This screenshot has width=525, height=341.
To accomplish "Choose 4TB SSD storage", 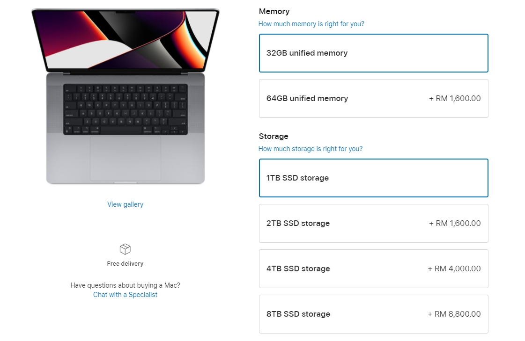I will click(373, 268).
